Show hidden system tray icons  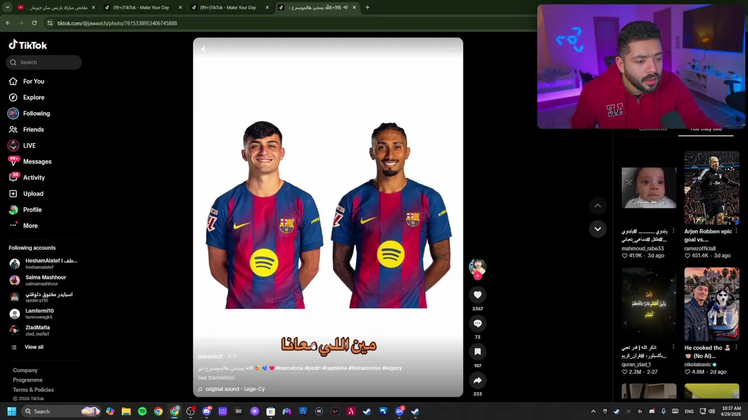[593, 411]
